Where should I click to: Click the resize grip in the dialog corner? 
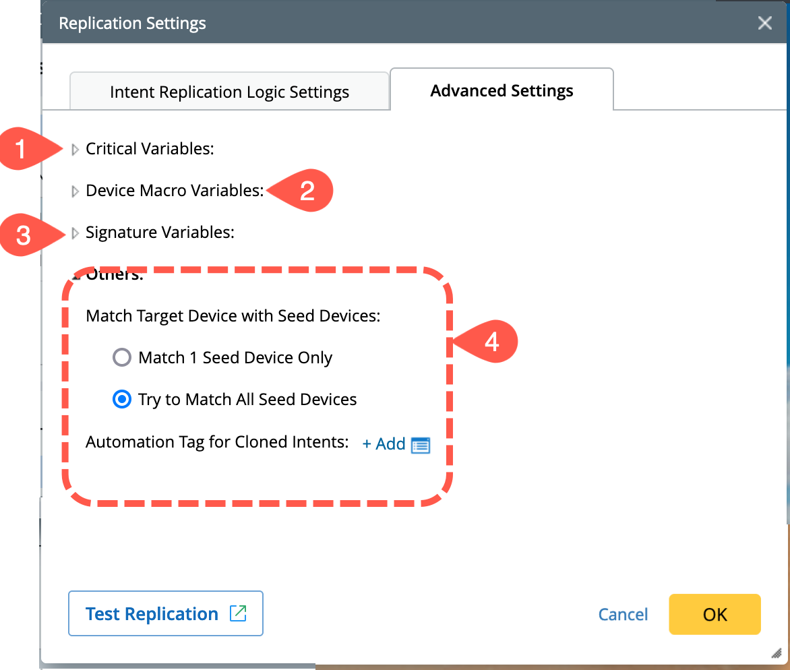click(775, 653)
